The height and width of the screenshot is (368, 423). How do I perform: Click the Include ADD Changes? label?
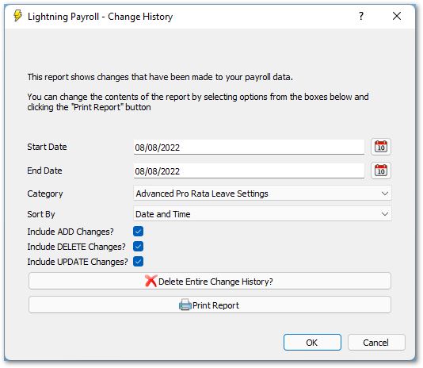coord(70,232)
